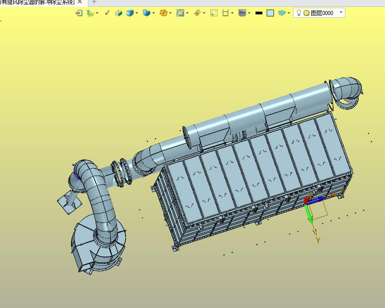Click the cube with datum axis icon
This screenshot has width=385, height=308.
tap(118, 13)
